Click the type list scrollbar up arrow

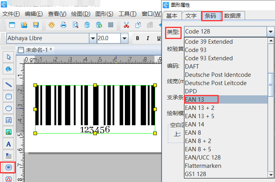point(271,41)
